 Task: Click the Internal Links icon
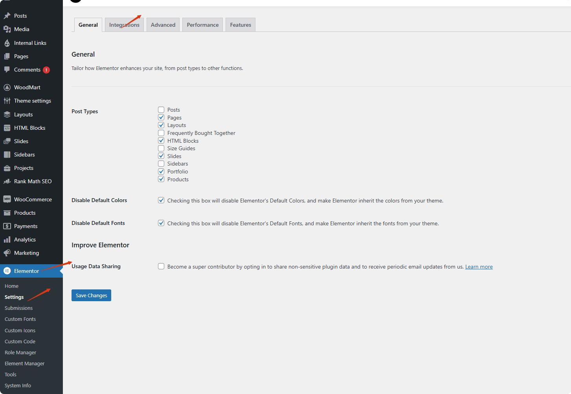coord(7,43)
